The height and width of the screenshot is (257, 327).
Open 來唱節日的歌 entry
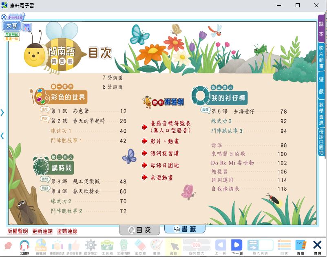[249, 154]
